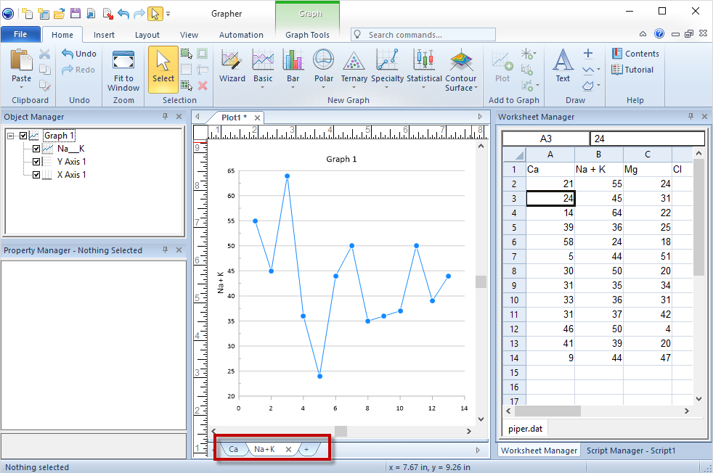Click the Undo button
Screen dimensions: 713x473
79,54
